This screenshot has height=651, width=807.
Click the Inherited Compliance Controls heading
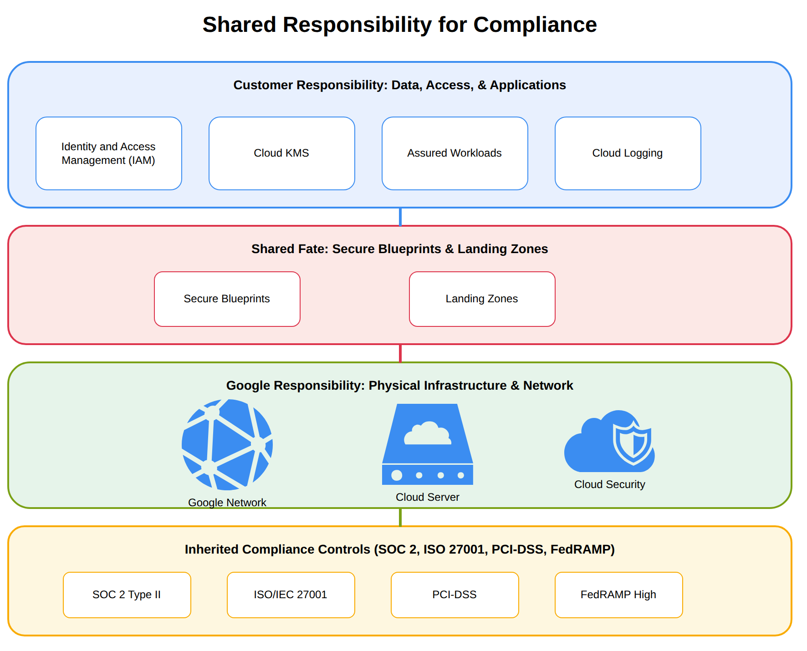click(x=400, y=549)
